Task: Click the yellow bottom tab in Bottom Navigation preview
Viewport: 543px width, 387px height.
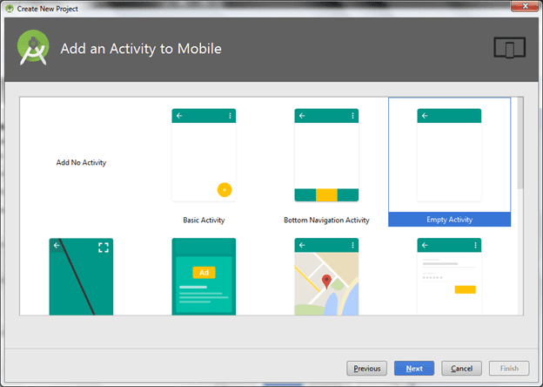Action: click(326, 195)
